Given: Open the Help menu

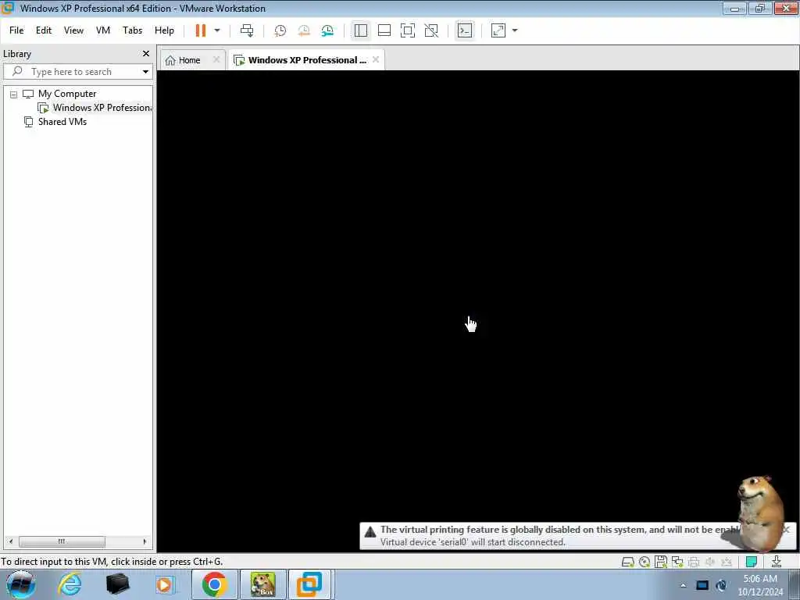Looking at the screenshot, I should (x=164, y=30).
